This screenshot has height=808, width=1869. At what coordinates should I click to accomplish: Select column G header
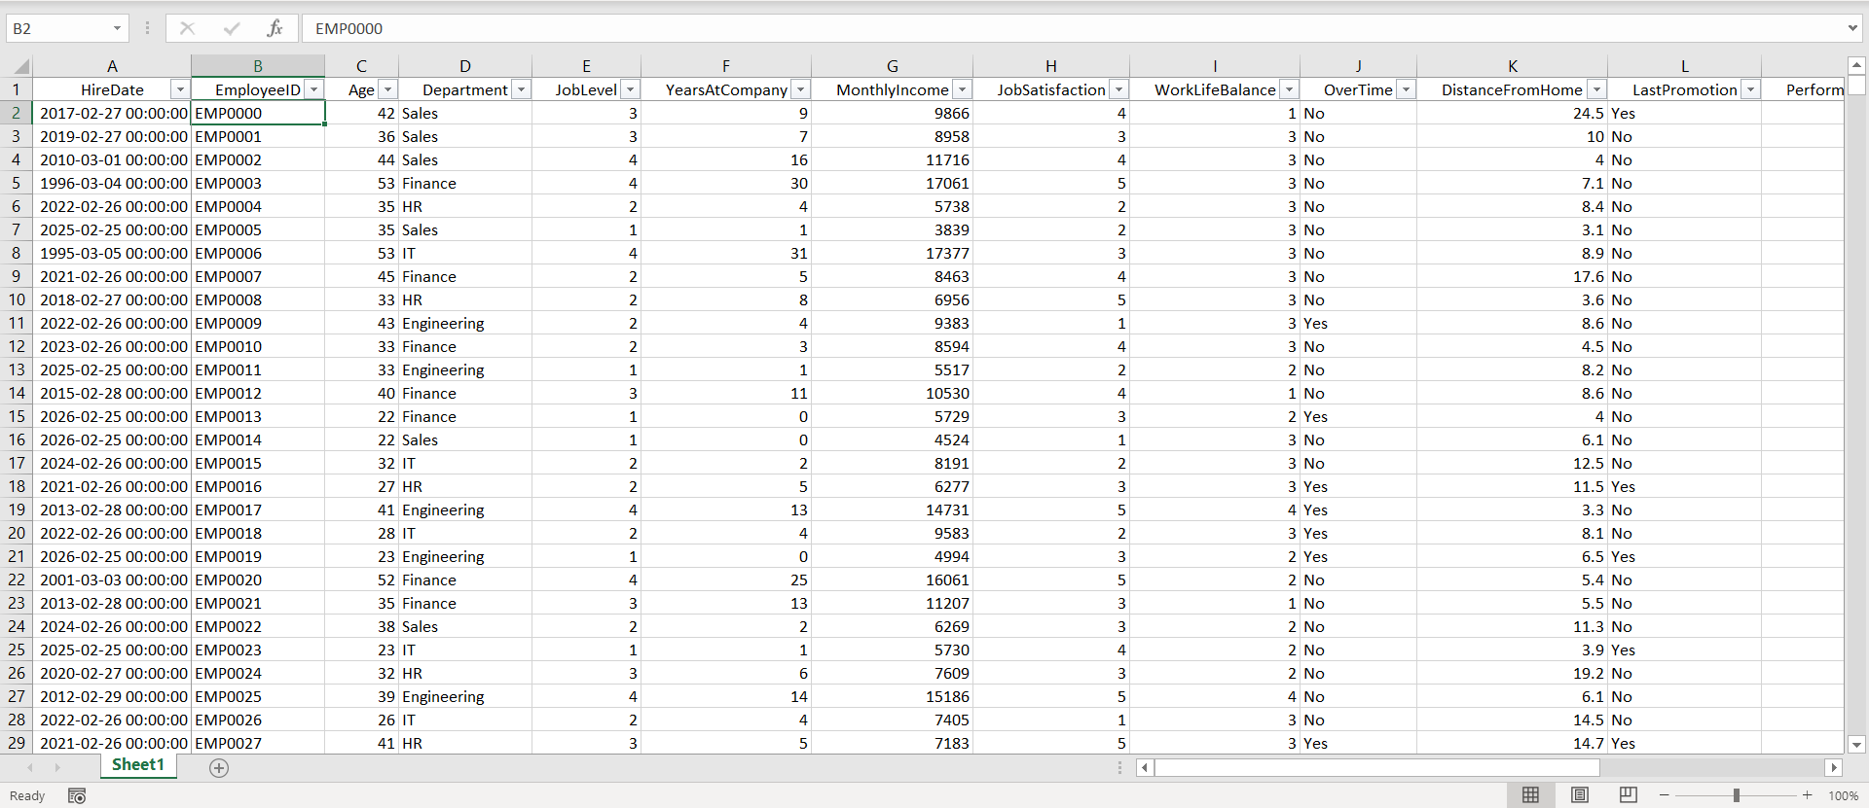(892, 66)
